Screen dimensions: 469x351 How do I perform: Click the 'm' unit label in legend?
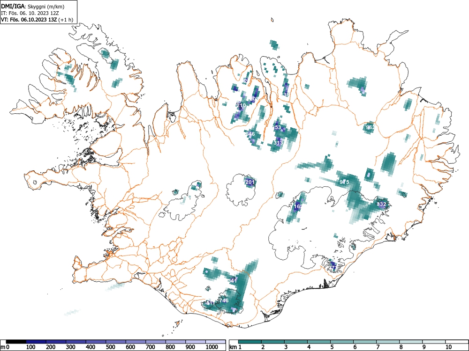point(3,347)
